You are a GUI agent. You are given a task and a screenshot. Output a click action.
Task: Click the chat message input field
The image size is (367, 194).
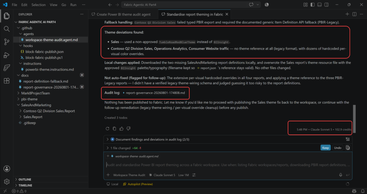tap(228, 165)
